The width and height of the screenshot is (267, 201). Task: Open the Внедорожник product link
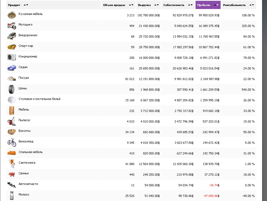(28, 35)
